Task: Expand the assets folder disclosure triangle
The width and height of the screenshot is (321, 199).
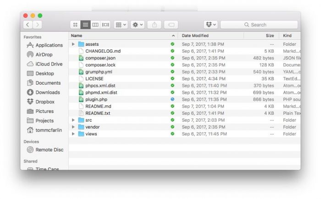Action: coord(73,44)
